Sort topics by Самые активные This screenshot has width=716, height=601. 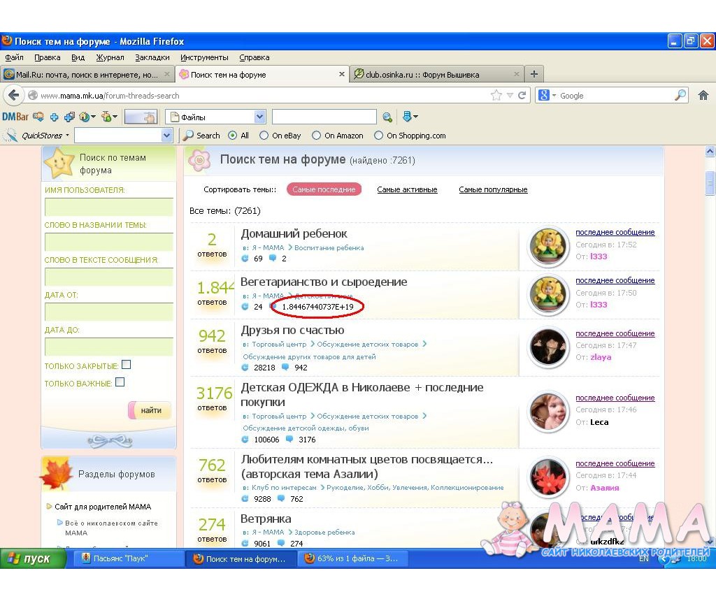click(407, 189)
